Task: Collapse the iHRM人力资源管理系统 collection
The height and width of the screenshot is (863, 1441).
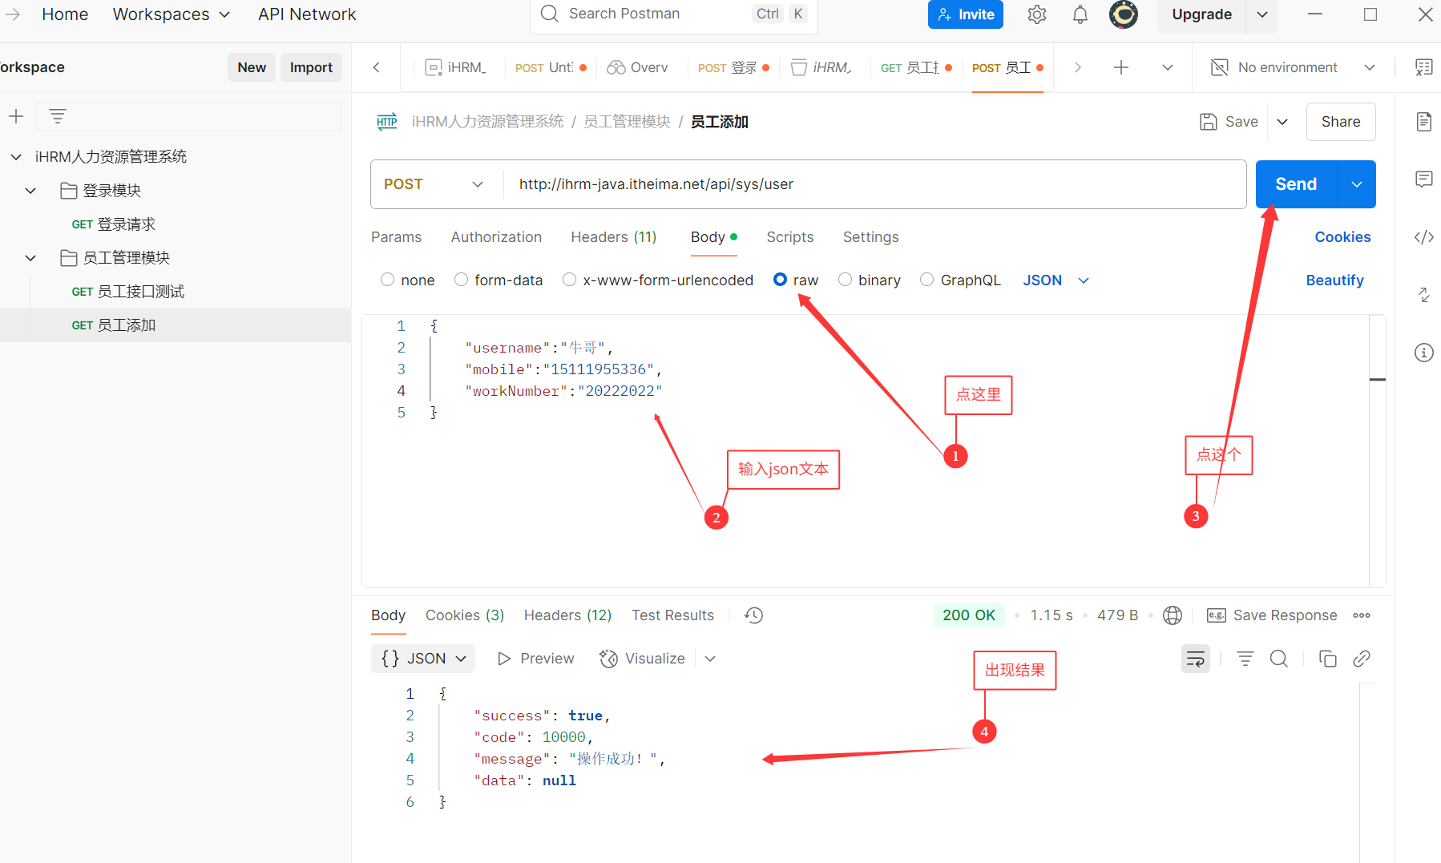Action: tap(16, 157)
